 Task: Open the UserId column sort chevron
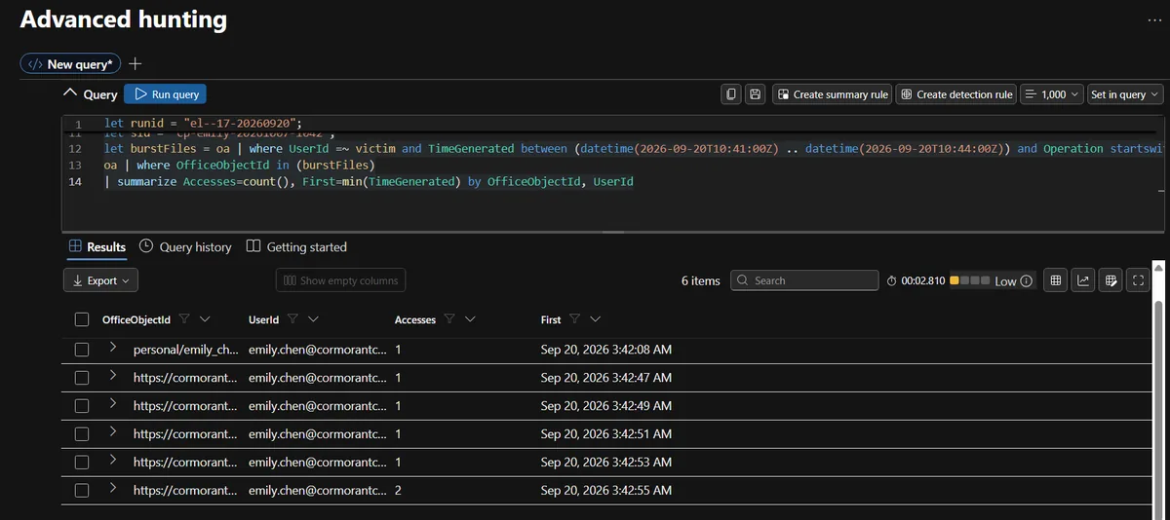pos(313,319)
